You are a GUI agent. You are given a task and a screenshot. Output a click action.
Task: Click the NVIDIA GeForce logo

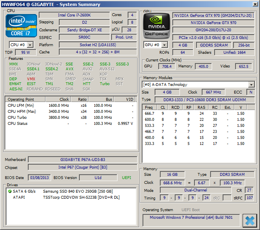click(x=157, y=26)
